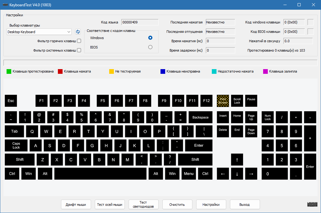Image resolution: width=321 pixels, height=213 pixels.
Task: Click the Pause virtual key
Action: pyautogui.click(x=251, y=101)
